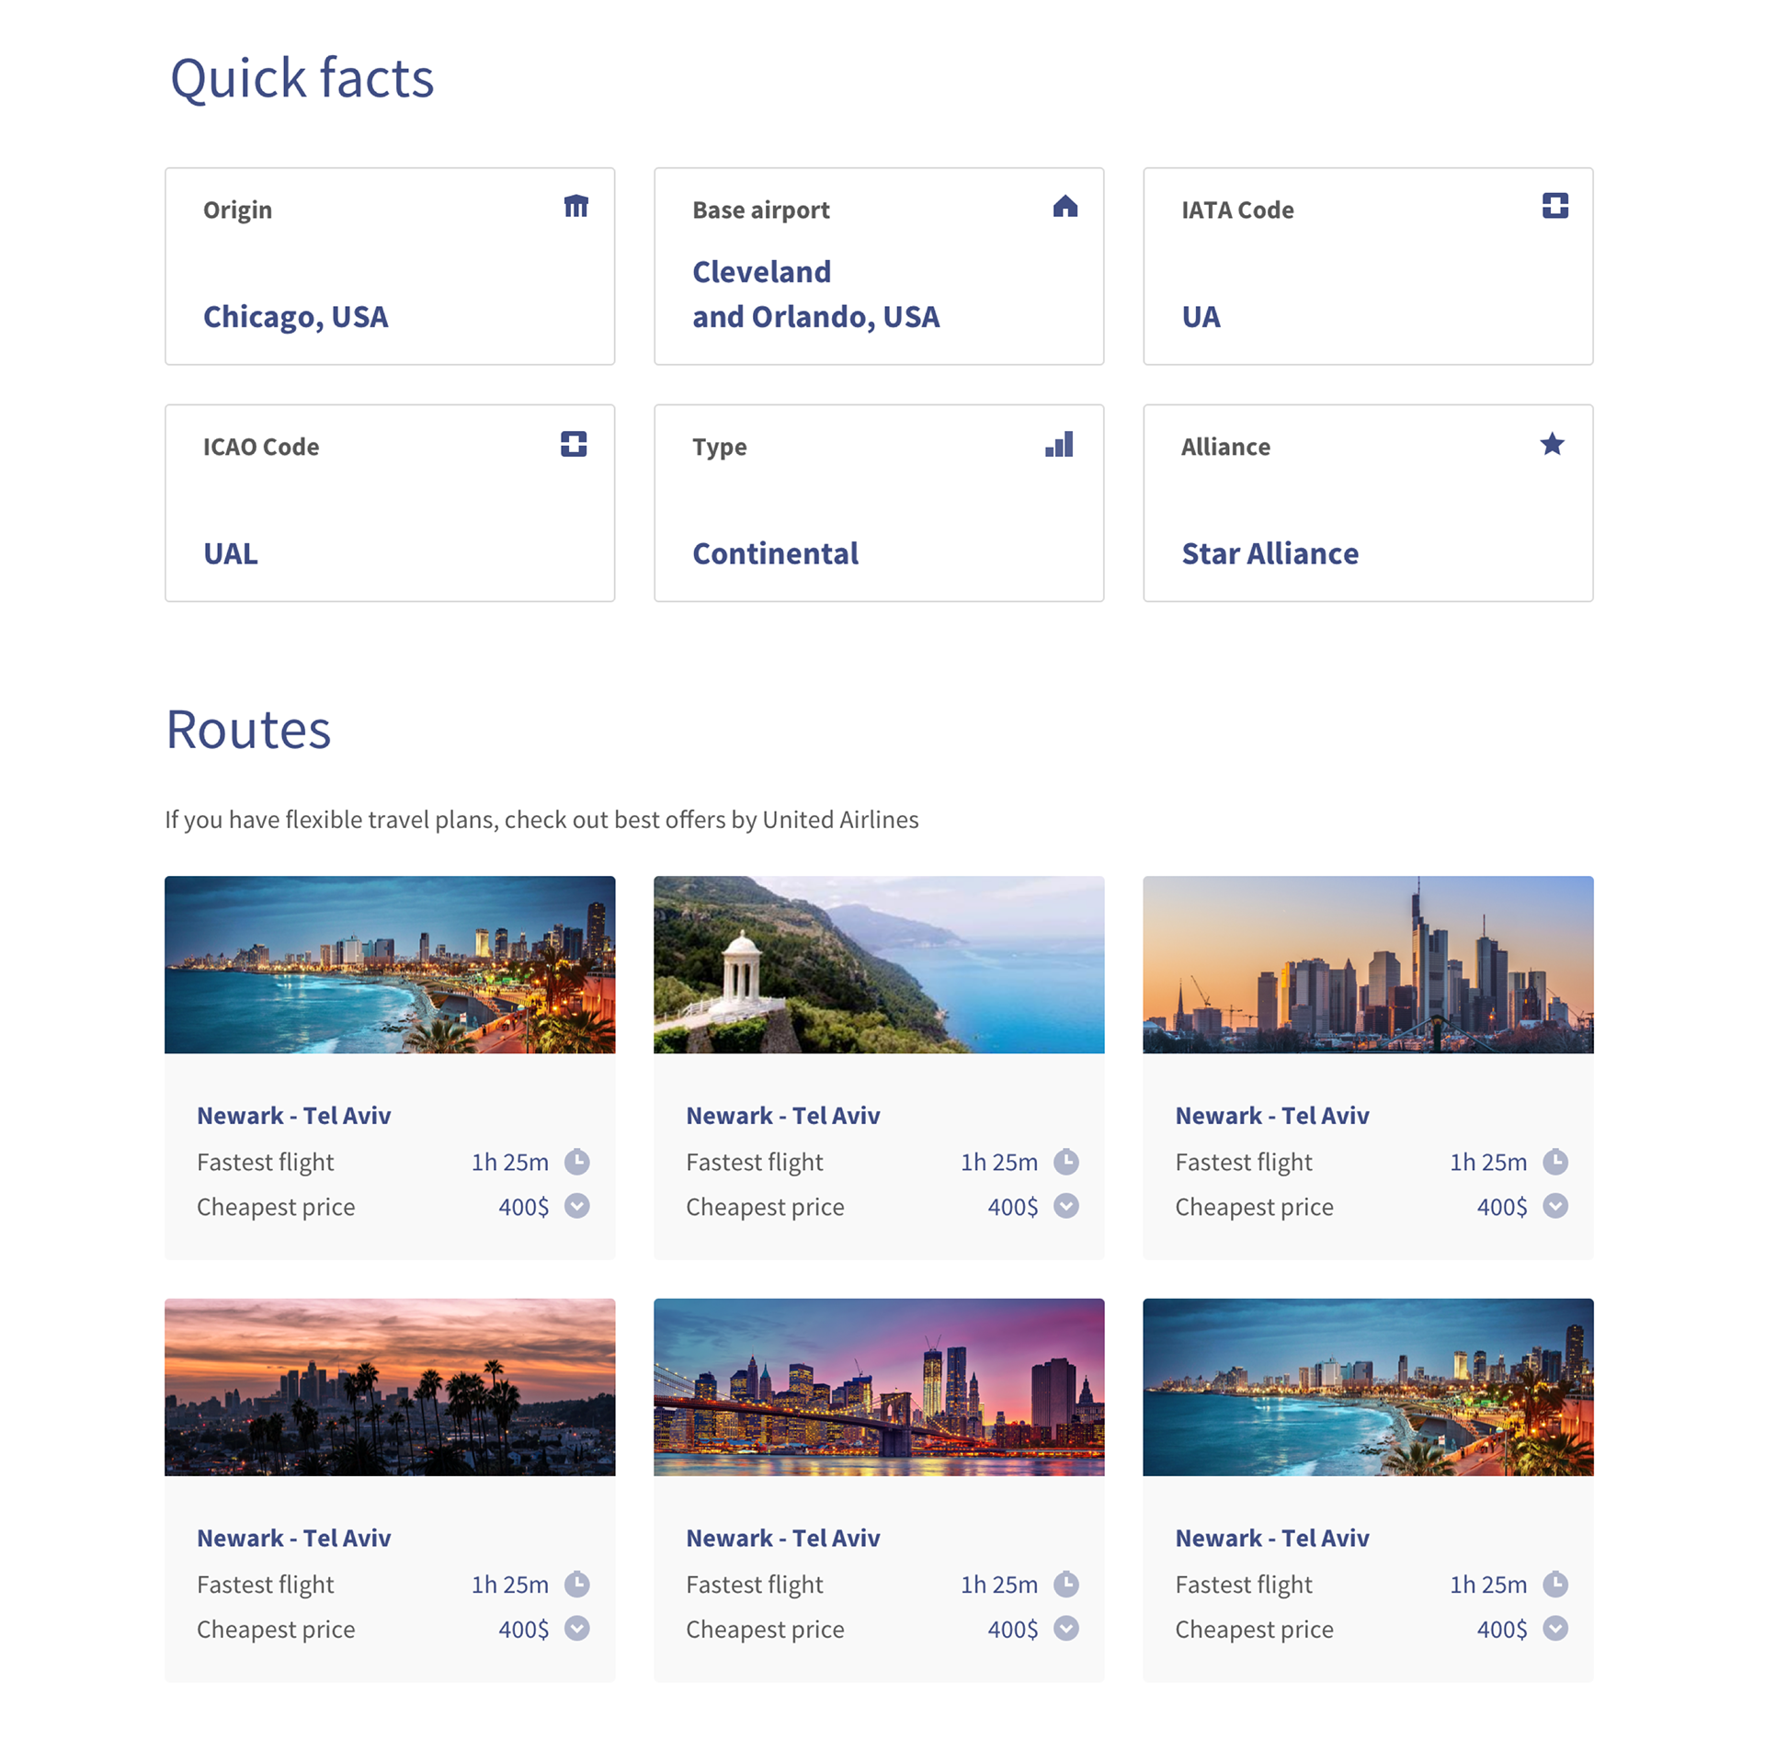Image resolution: width=1765 pixels, height=1750 pixels.
Task: Click the star icon on Alliance card
Action: [1552, 444]
